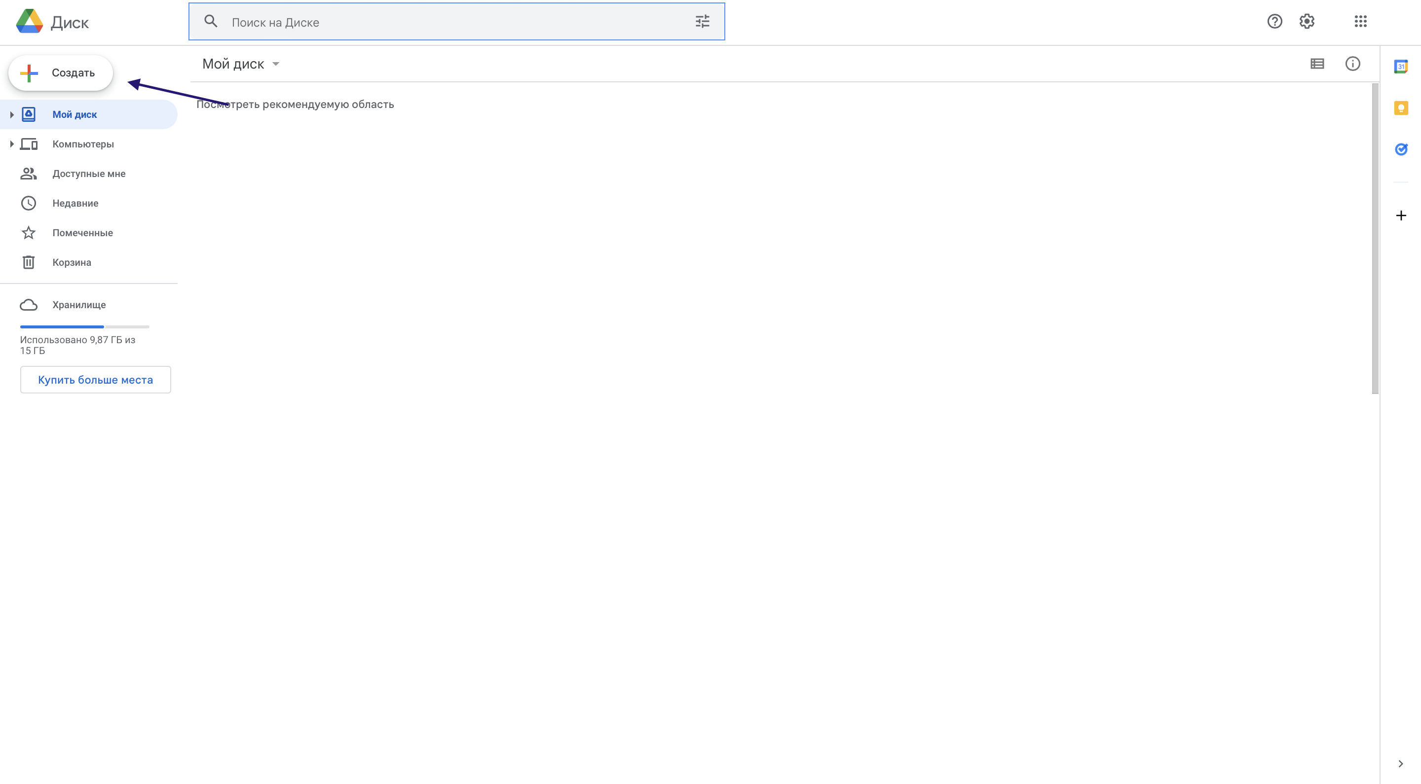Open the Settings gear icon

coord(1307,22)
